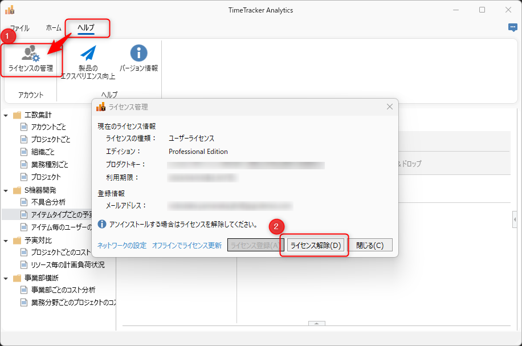This screenshot has width=522, height=346.
Task: Select the ヘルプ ribbon tab
Action: click(x=86, y=28)
